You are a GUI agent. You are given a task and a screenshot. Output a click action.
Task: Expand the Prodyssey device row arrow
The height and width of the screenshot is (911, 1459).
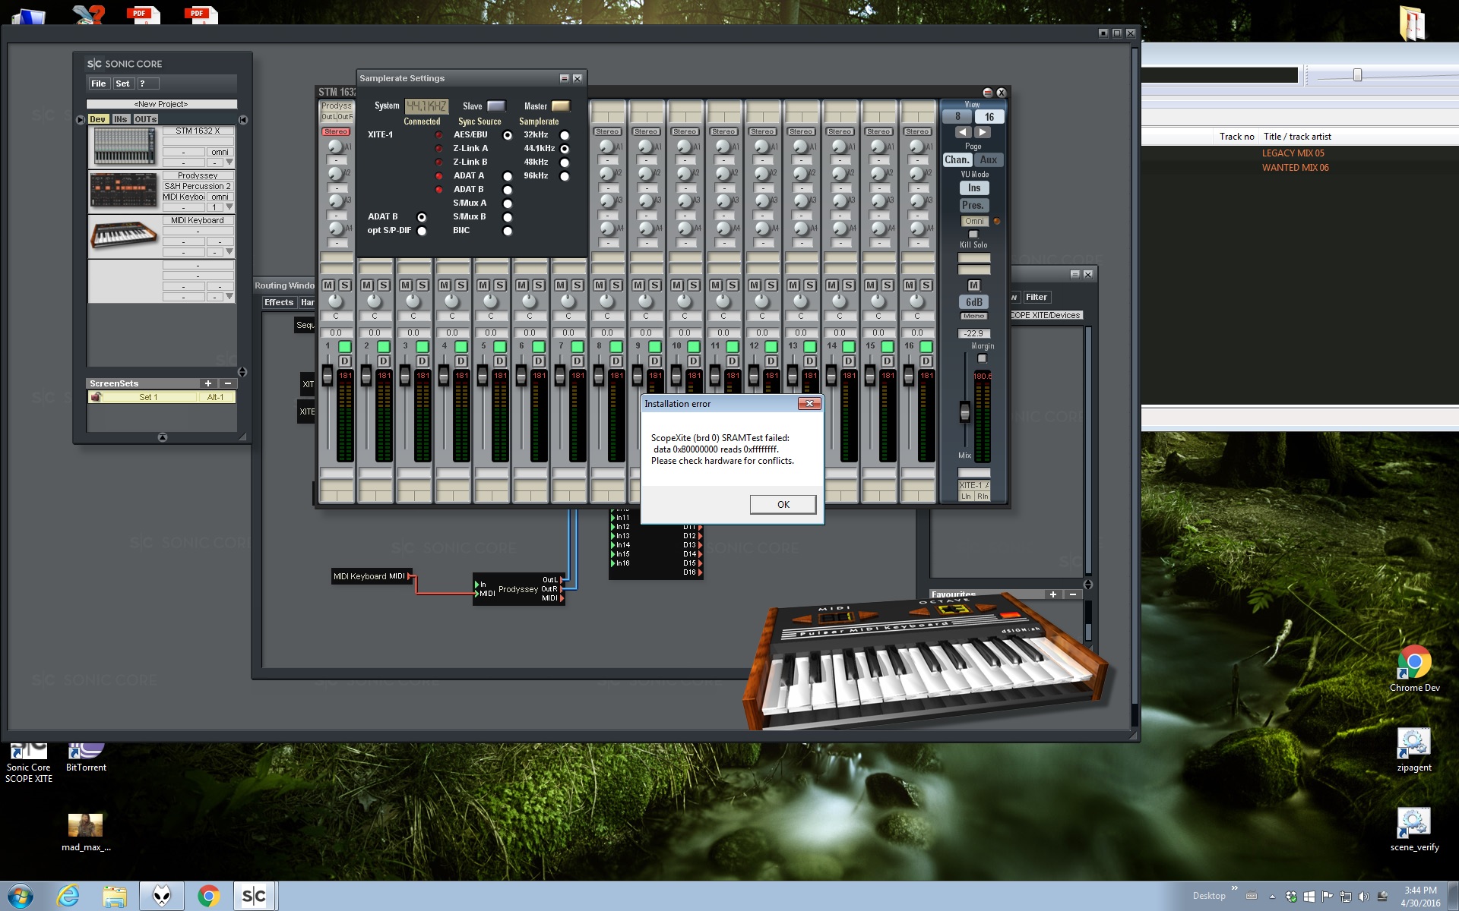tap(229, 206)
